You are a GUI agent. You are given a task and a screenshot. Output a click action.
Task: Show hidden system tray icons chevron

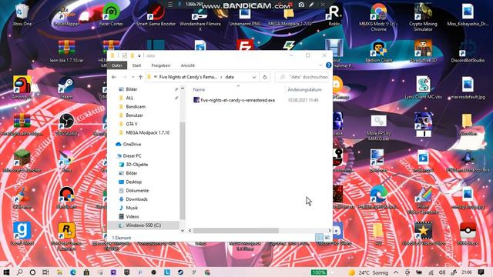[x=395, y=272]
